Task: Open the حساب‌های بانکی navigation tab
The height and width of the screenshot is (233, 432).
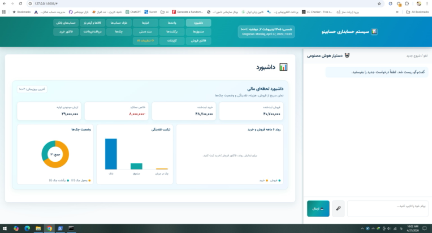Action: click(66, 23)
